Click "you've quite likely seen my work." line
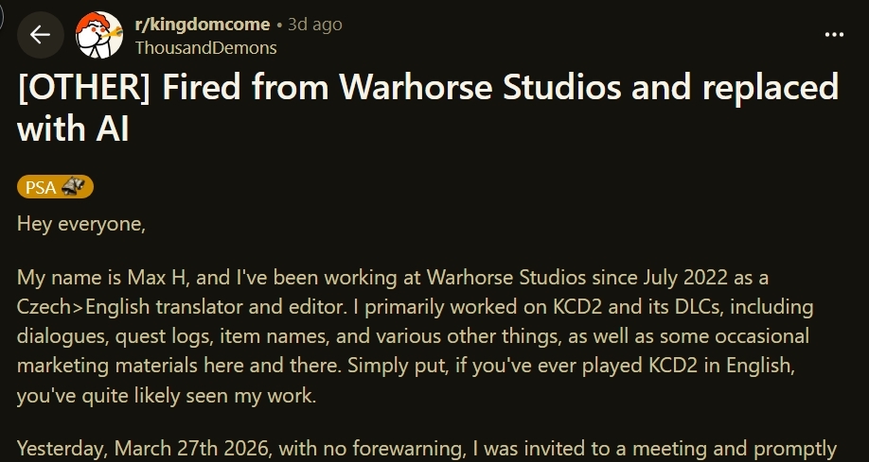The width and height of the screenshot is (869, 462). pyautogui.click(x=166, y=396)
